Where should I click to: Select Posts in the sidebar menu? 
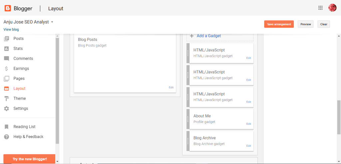[18, 39]
